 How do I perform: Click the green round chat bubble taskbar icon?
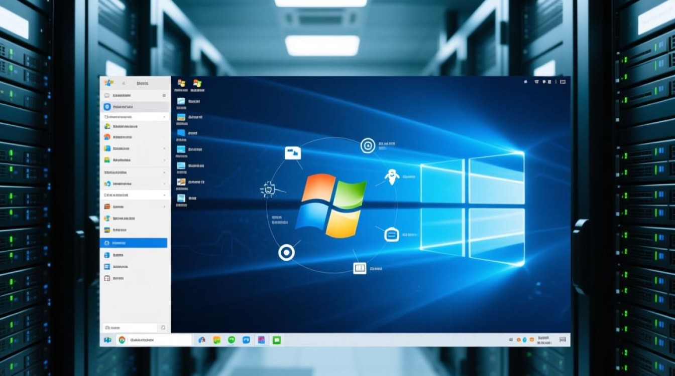coord(232,340)
